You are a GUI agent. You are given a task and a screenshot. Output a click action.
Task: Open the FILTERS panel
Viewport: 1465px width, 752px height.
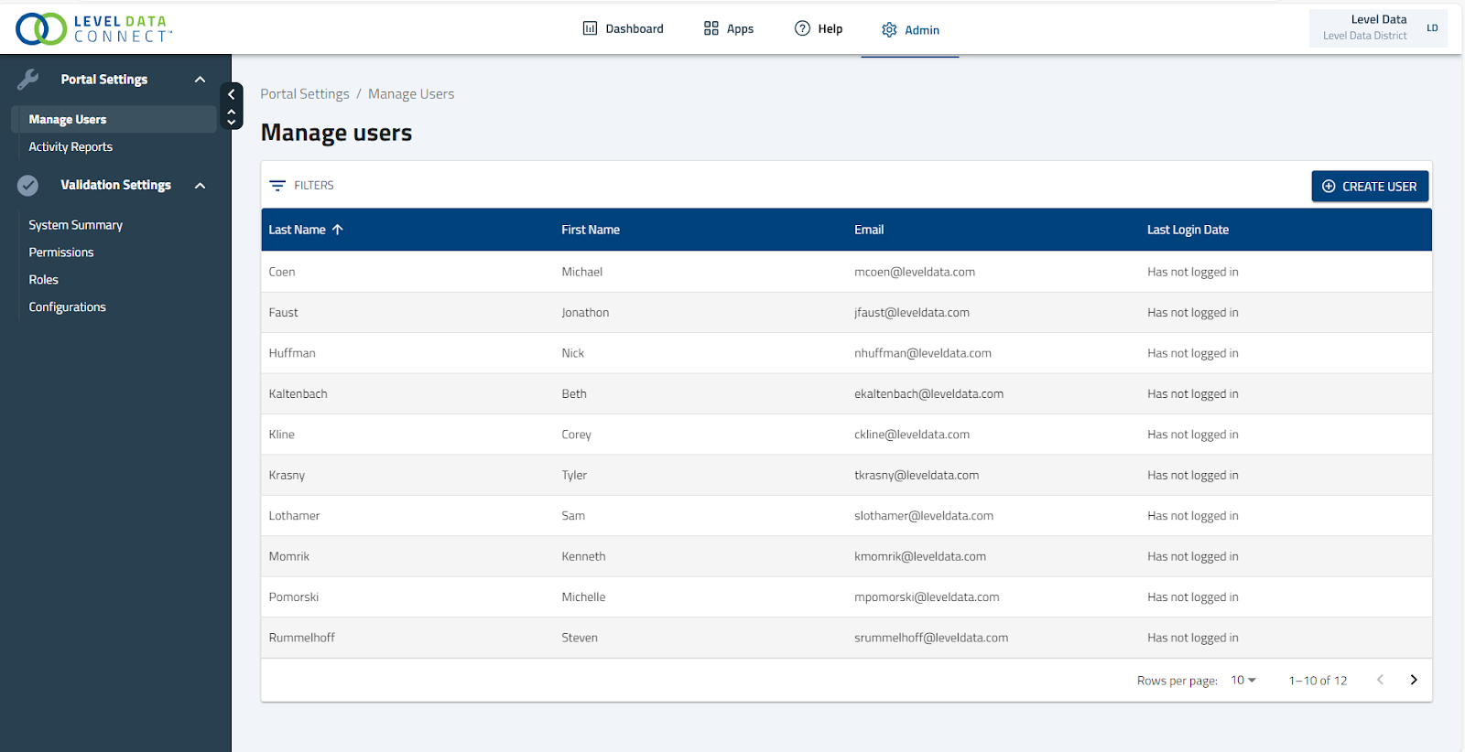tap(302, 186)
